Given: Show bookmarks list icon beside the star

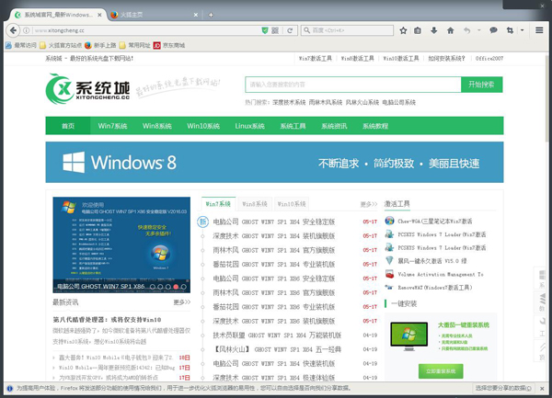Looking at the screenshot, I should (x=418, y=30).
